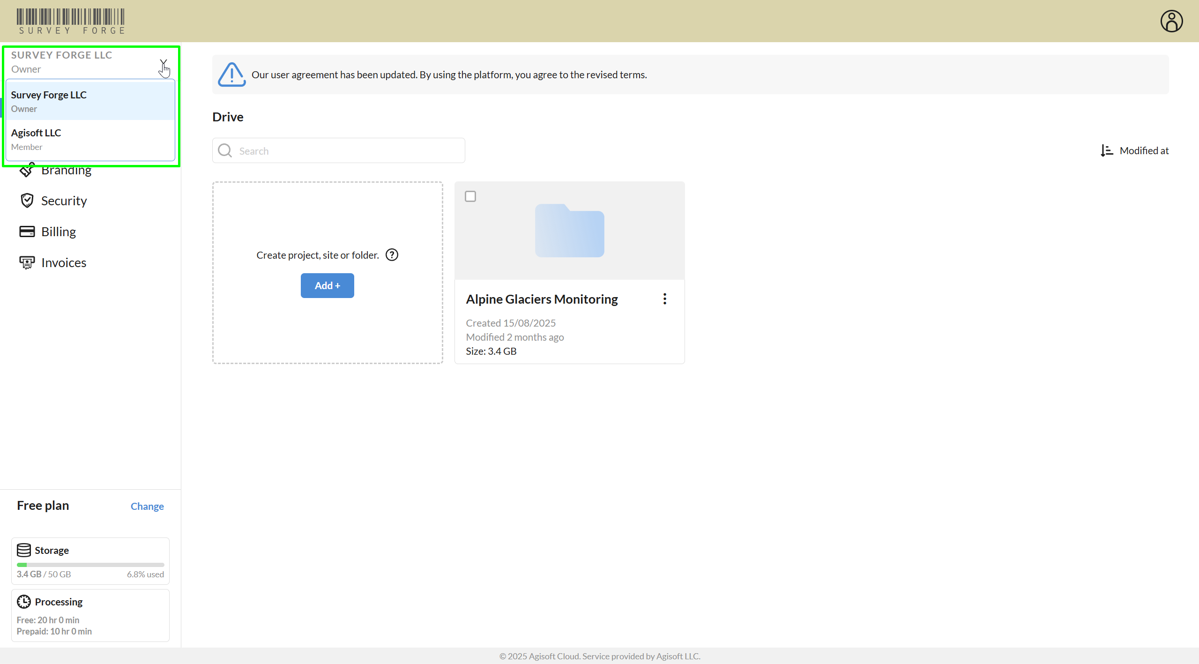Open the user account profile icon

click(1171, 21)
